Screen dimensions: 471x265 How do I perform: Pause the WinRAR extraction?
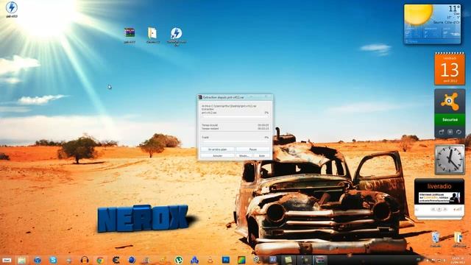[252, 149]
